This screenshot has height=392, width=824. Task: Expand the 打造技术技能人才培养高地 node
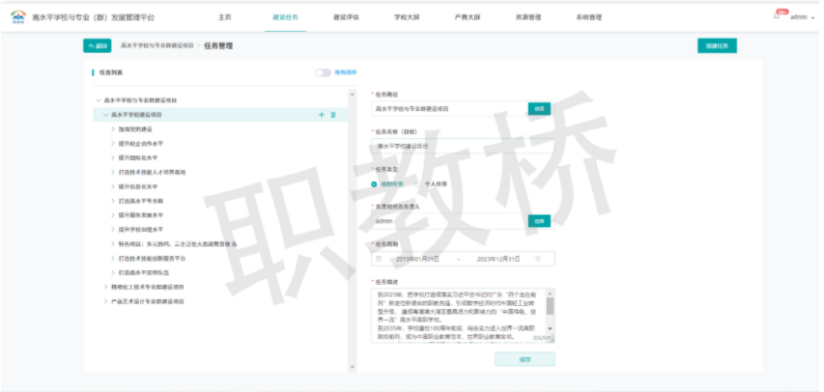coord(113,173)
